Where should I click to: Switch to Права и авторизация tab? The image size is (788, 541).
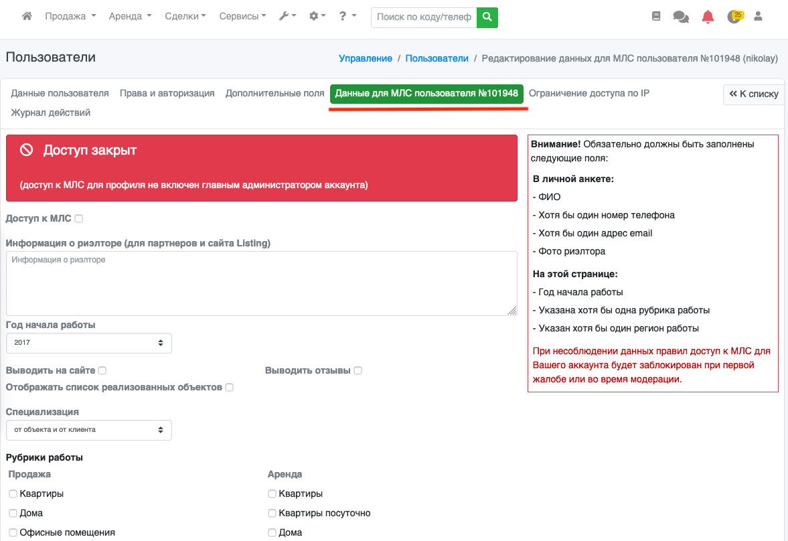(167, 94)
